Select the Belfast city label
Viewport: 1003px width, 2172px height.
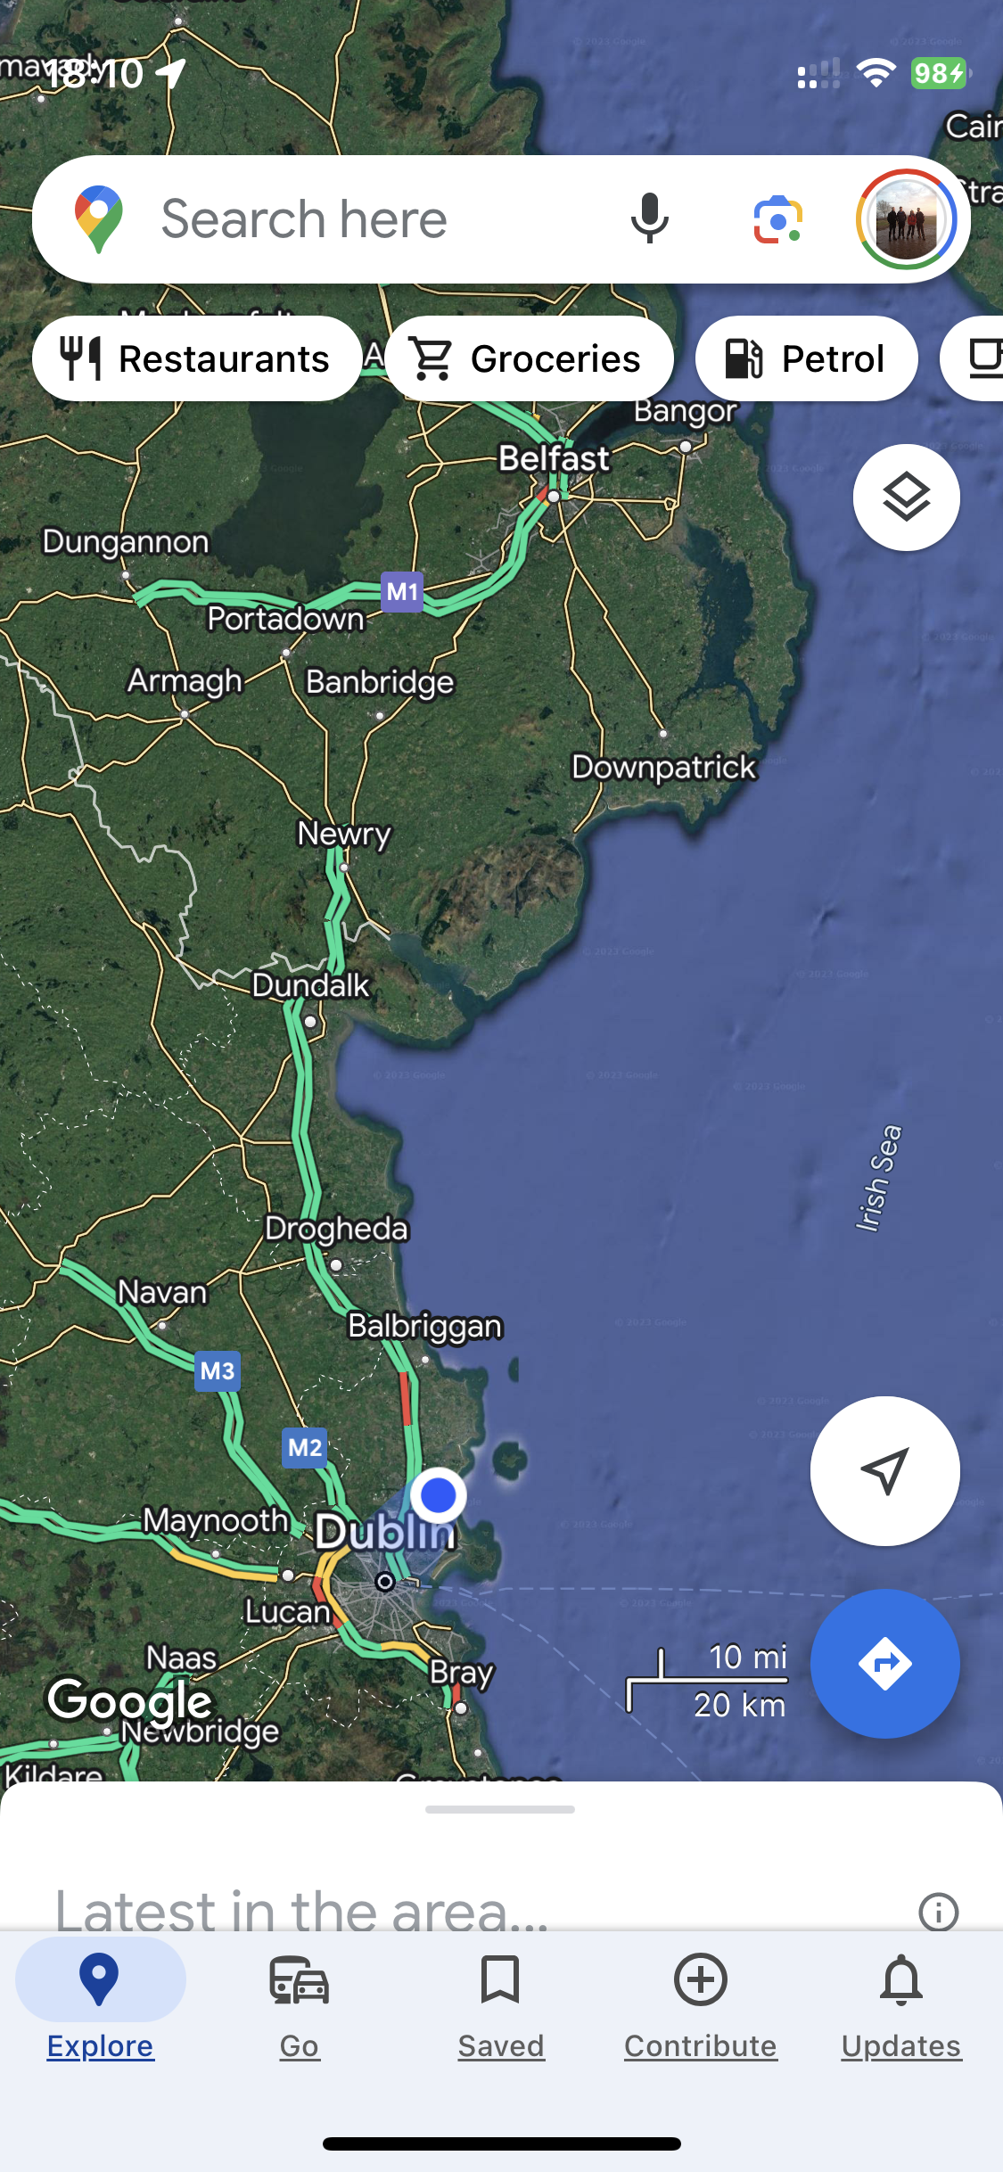point(554,458)
